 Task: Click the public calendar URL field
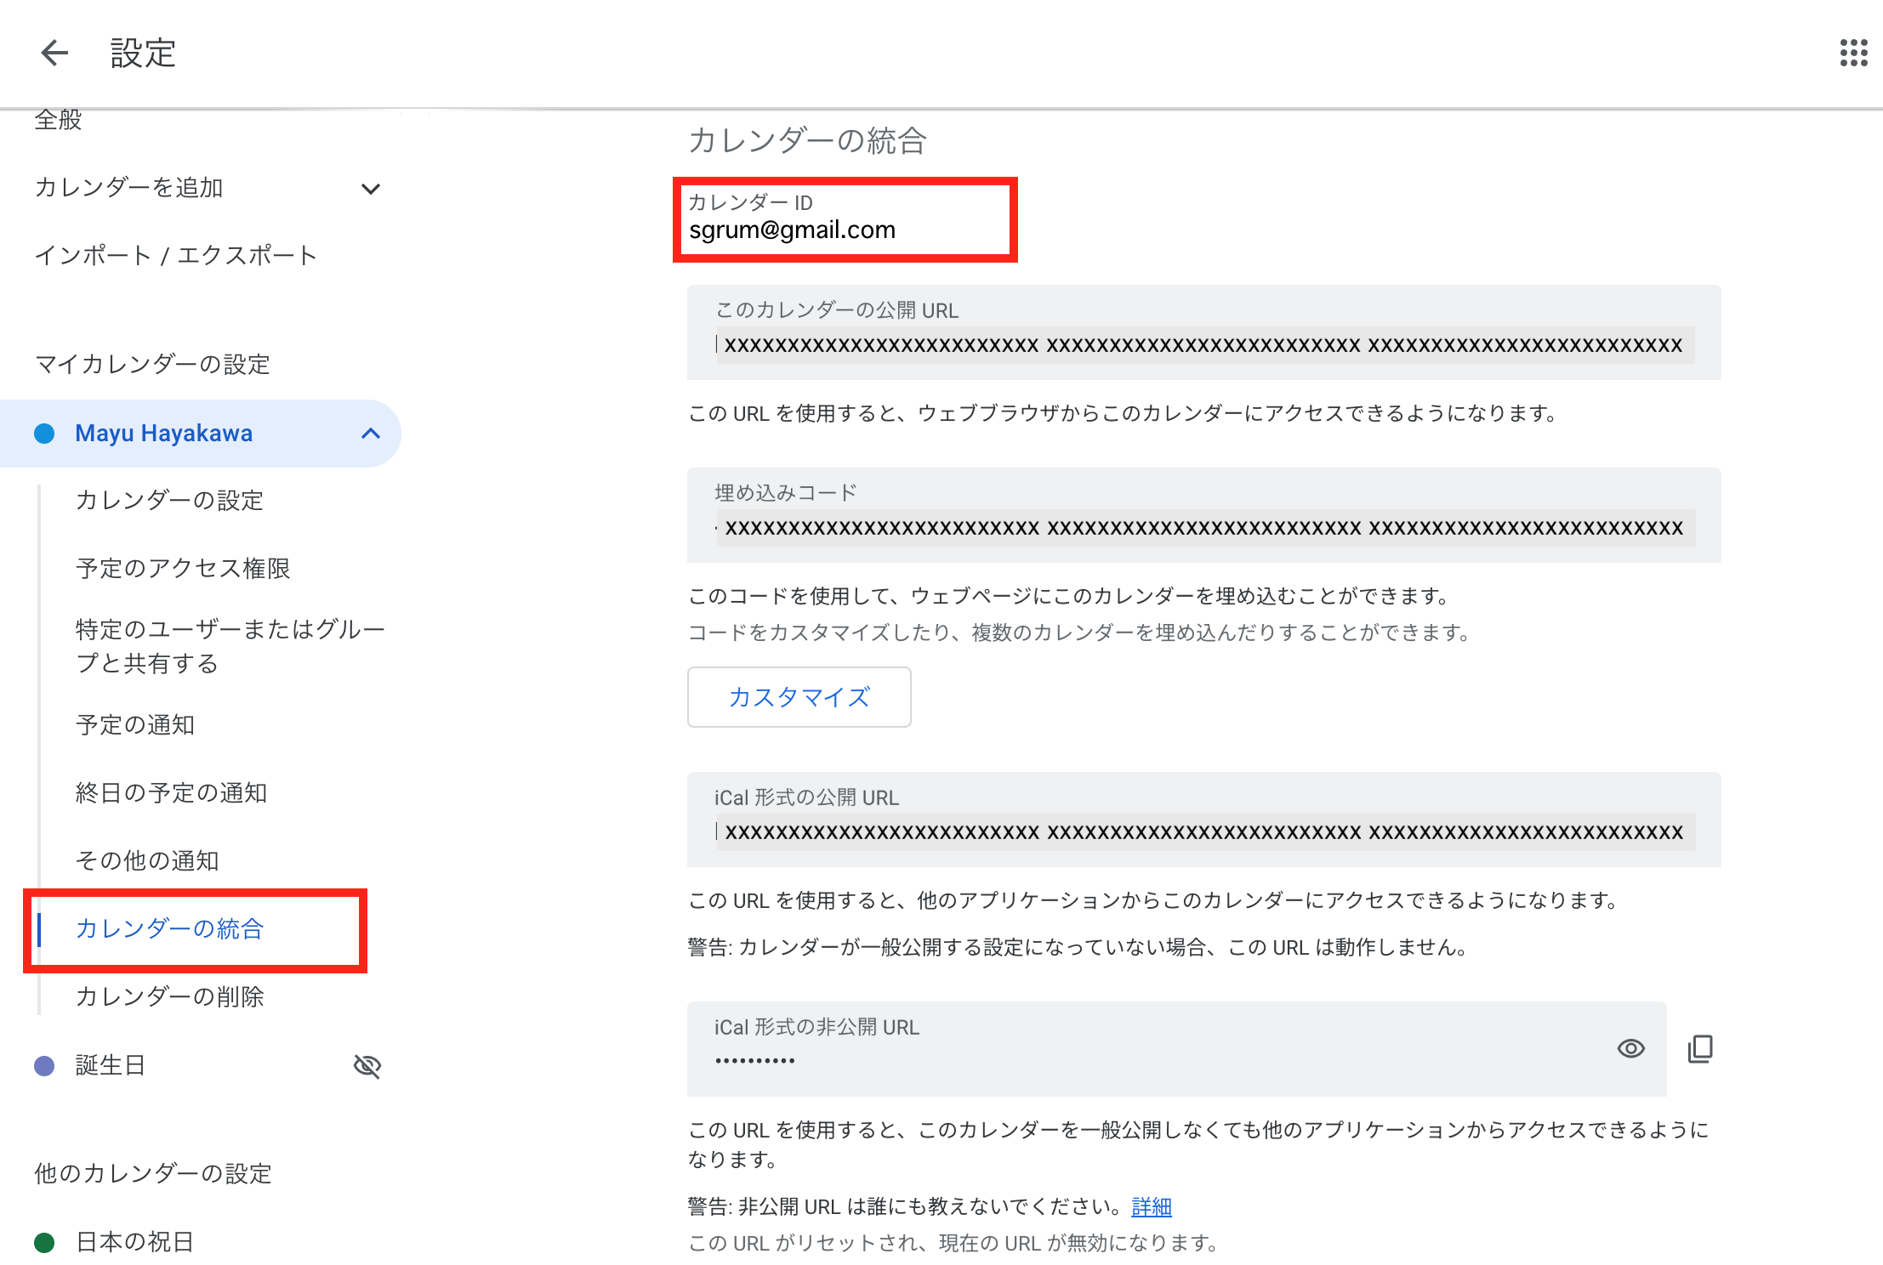click(1203, 332)
